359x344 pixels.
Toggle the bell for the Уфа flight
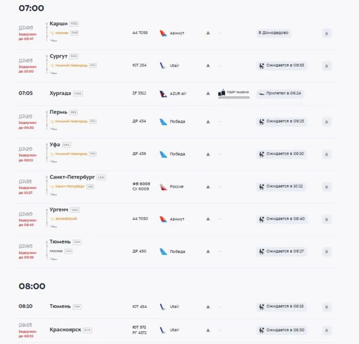click(326, 154)
